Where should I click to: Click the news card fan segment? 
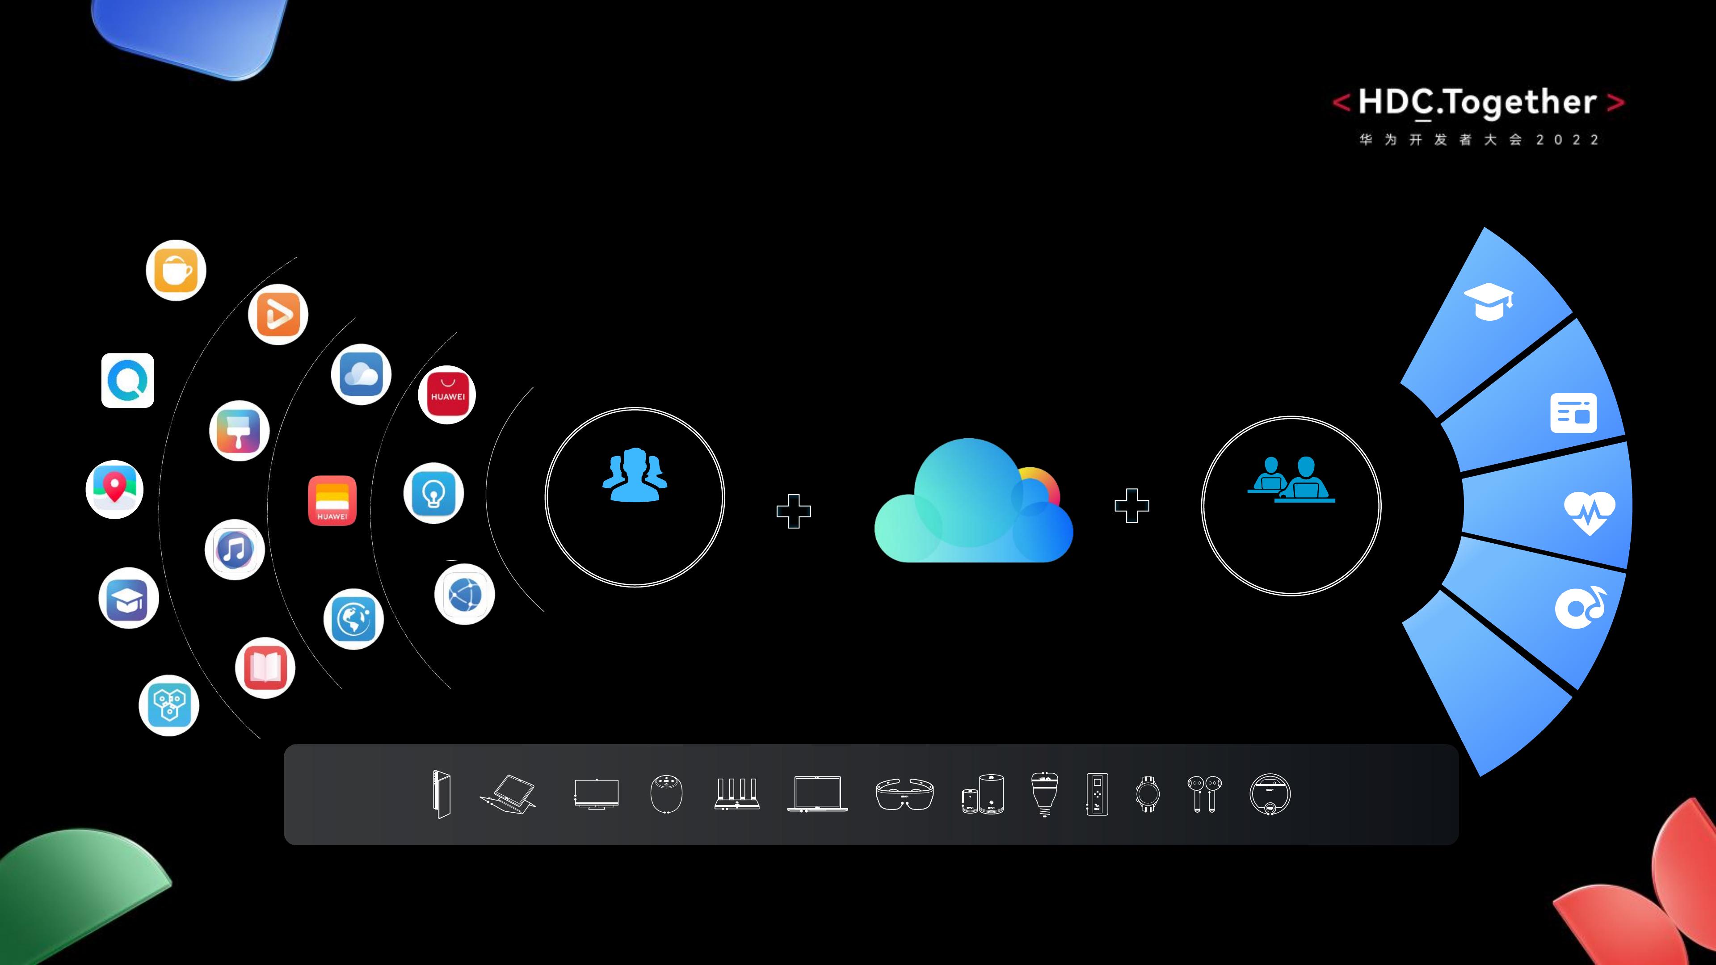tap(1573, 413)
